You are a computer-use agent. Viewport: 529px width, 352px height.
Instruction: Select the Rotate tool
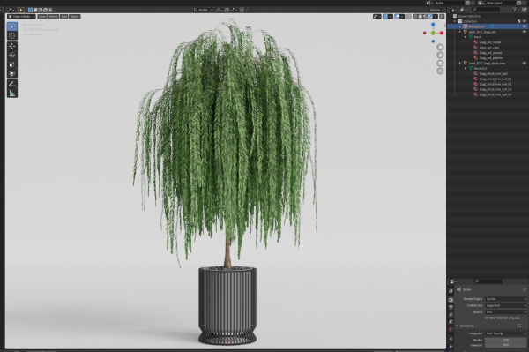[12, 55]
